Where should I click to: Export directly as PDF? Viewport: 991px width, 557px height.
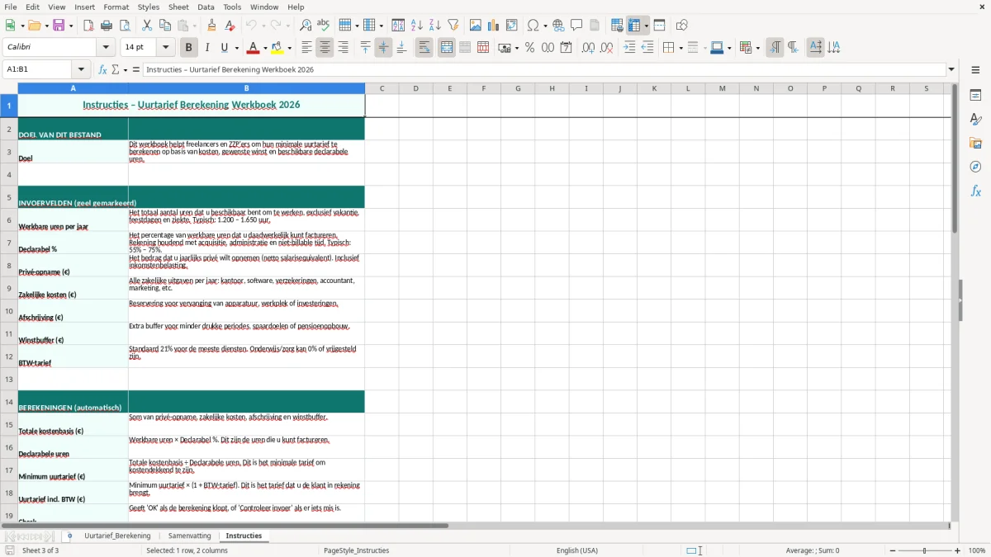pos(88,26)
